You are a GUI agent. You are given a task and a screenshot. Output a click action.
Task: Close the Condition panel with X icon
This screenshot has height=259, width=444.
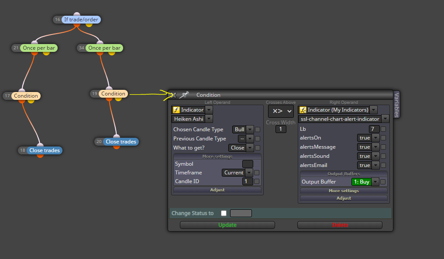coord(173,95)
